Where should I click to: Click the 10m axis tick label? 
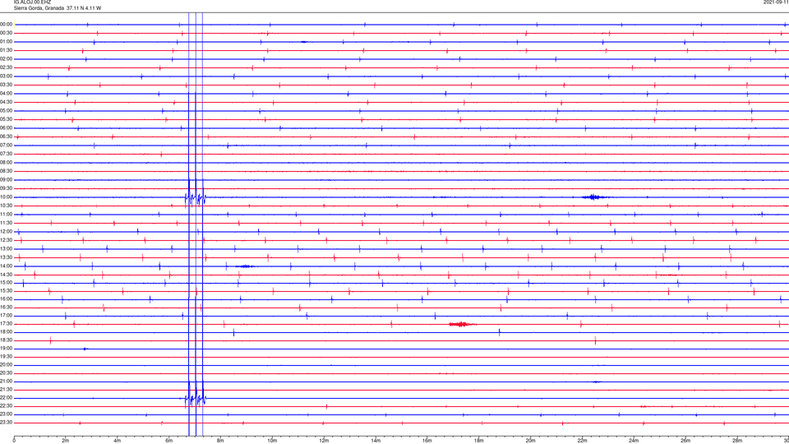(272, 441)
